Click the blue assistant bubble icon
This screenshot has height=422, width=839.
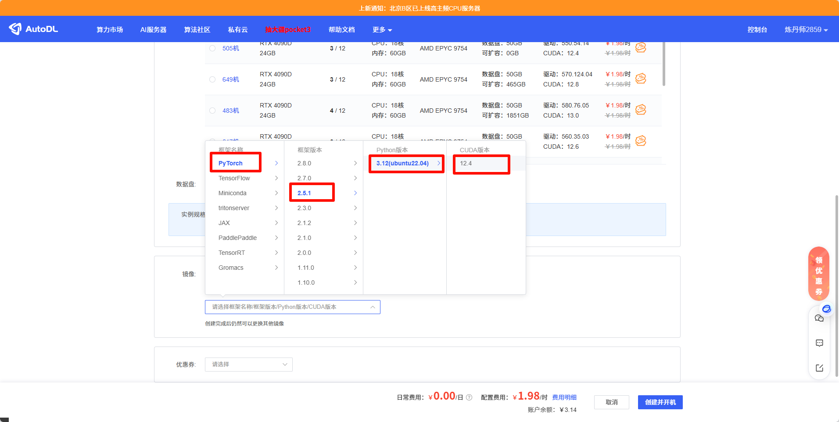826,309
